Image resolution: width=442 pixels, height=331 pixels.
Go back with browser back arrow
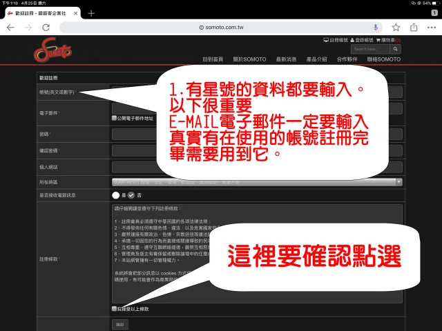point(10,28)
